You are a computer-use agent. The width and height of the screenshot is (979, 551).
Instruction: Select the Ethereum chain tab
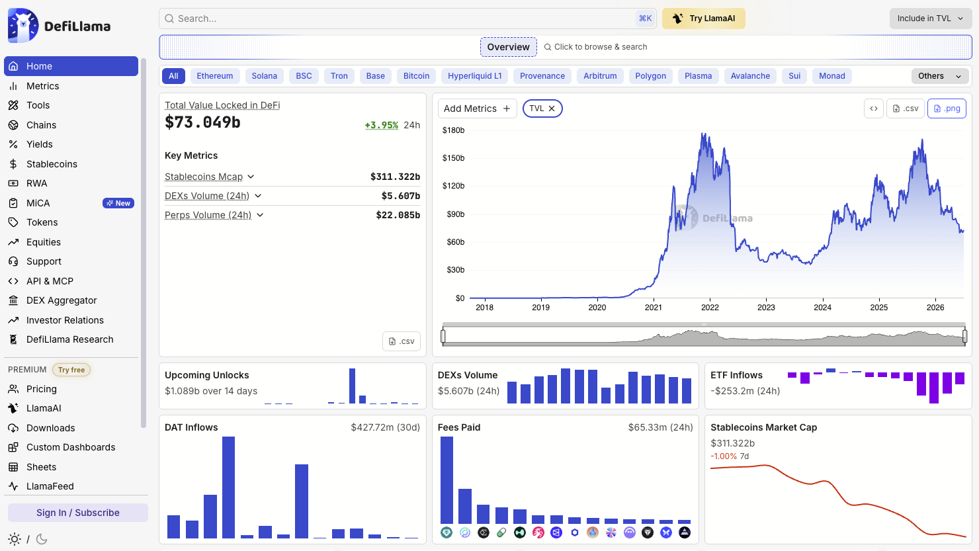click(x=215, y=76)
